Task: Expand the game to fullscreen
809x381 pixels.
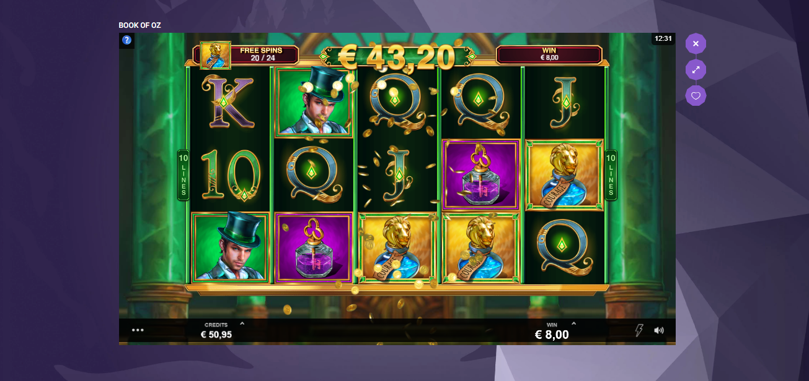Action: click(x=696, y=70)
